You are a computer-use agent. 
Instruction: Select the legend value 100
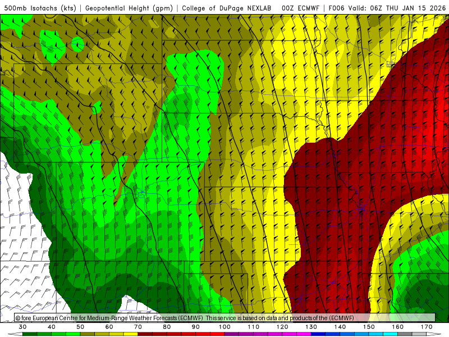click(x=225, y=327)
